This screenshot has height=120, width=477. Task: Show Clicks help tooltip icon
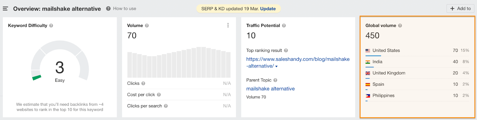tap(143, 83)
